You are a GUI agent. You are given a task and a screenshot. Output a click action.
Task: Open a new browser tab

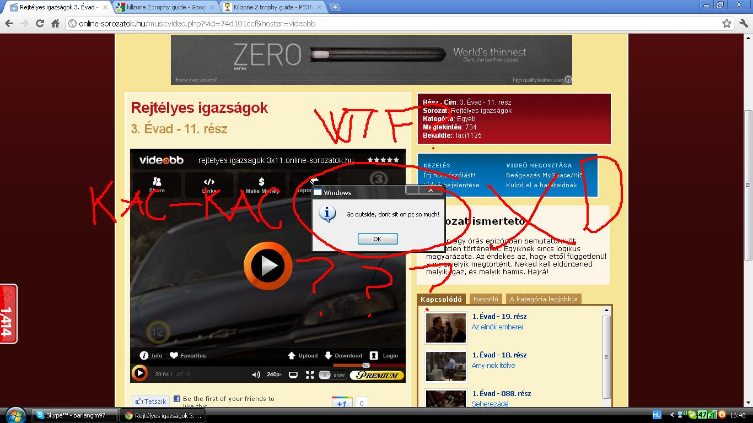pos(335,7)
